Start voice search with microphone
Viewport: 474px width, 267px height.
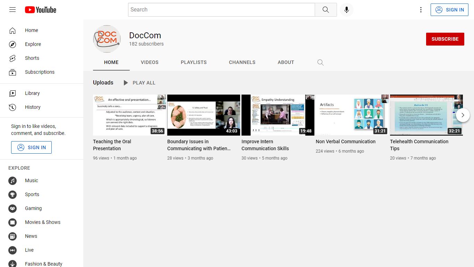346,10
